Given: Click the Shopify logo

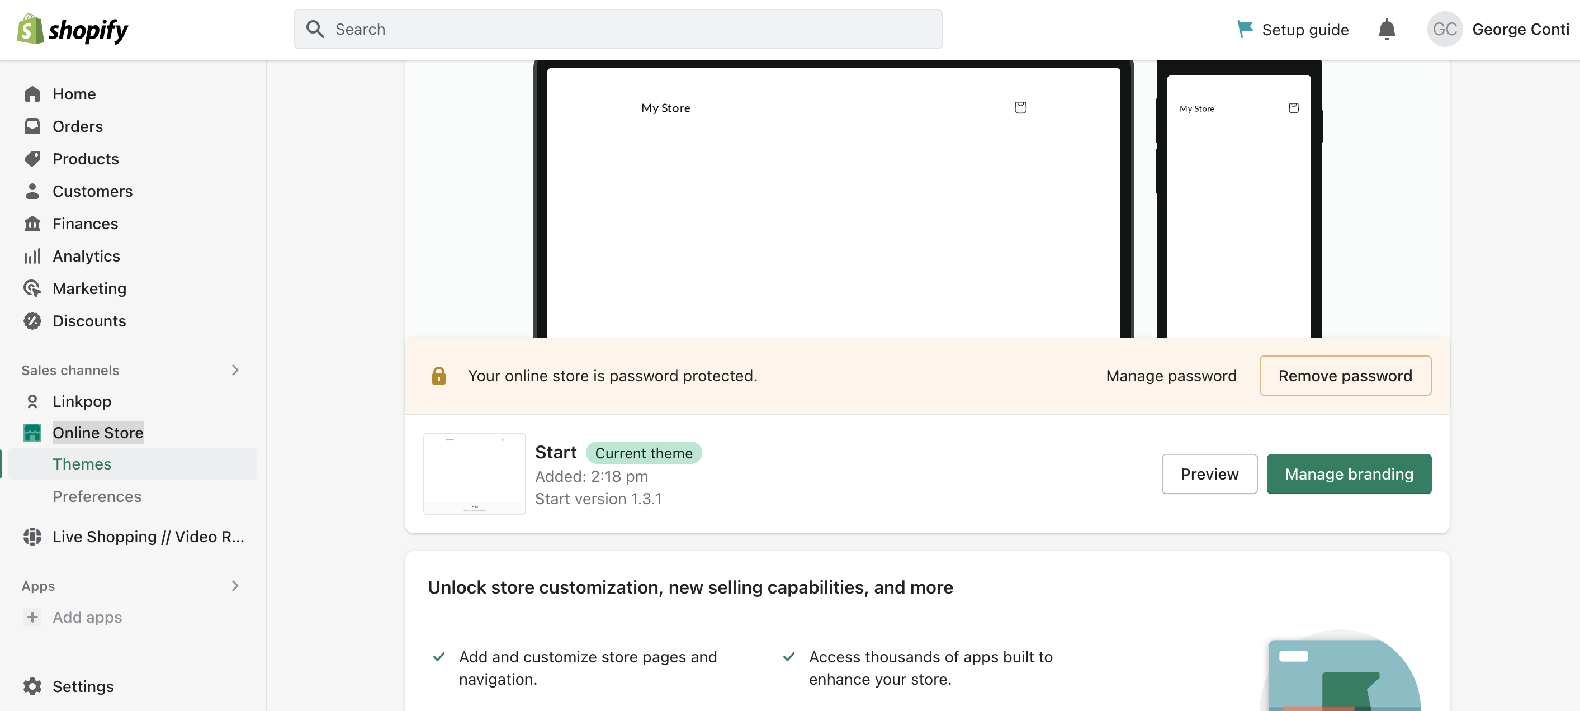Looking at the screenshot, I should pyautogui.click(x=72, y=29).
